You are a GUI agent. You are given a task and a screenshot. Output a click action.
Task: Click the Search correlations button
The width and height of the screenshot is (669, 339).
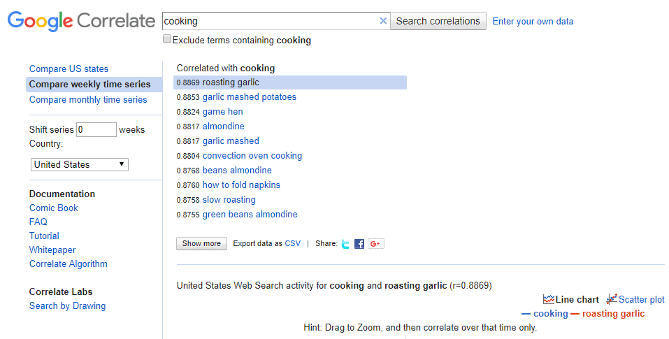click(x=438, y=21)
